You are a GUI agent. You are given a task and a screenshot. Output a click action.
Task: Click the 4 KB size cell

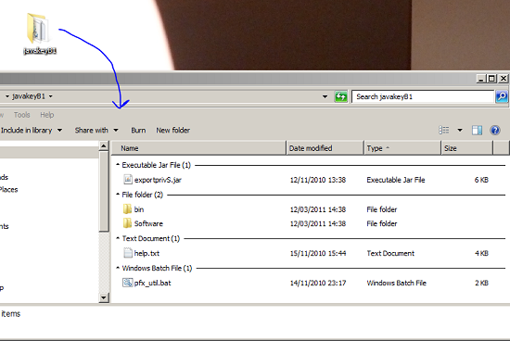click(x=481, y=253)
